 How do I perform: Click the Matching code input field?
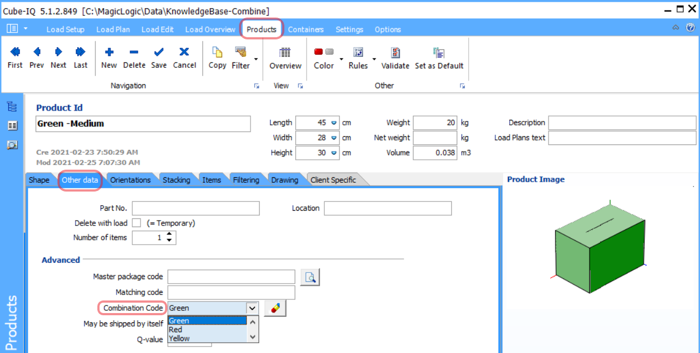tap(231, 292)
